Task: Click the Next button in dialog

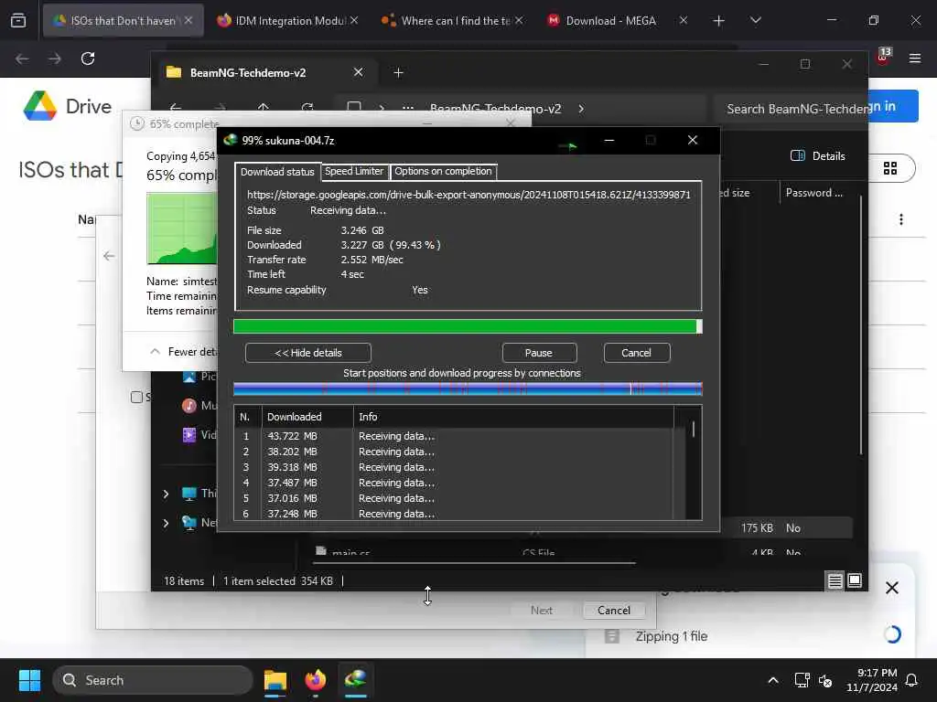Action: coord(542,611)
